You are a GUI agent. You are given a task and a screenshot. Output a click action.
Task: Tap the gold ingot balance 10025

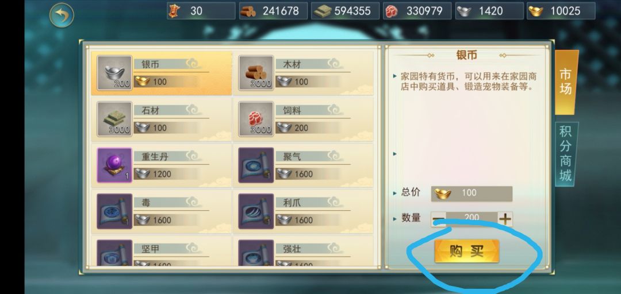561,11
